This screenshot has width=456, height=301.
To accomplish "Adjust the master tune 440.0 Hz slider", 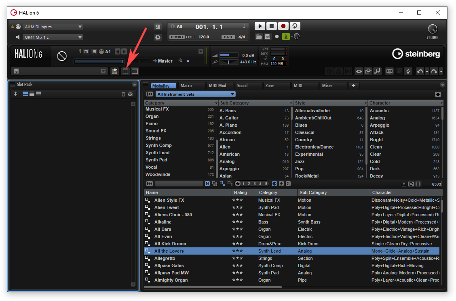I will click(x=228, y=62).
